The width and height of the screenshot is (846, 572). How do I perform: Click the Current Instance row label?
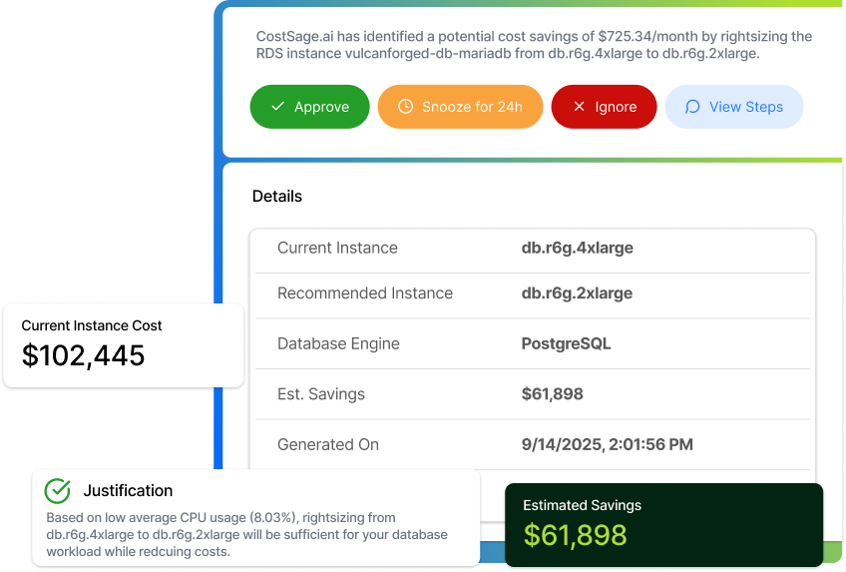click(x=337, y=248)
